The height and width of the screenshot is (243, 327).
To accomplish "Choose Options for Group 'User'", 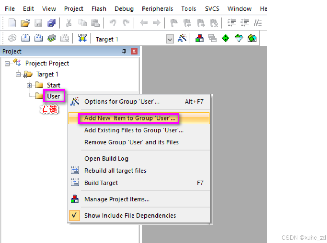I will coord(139,102).
